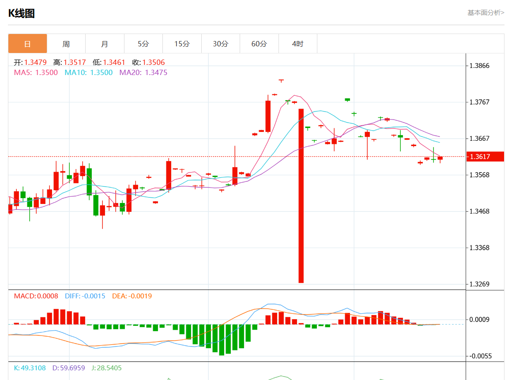The width and height of the screenshot is (512, 380).
Task: Open the 60分 timeframe tab
Action: point(259,43)
